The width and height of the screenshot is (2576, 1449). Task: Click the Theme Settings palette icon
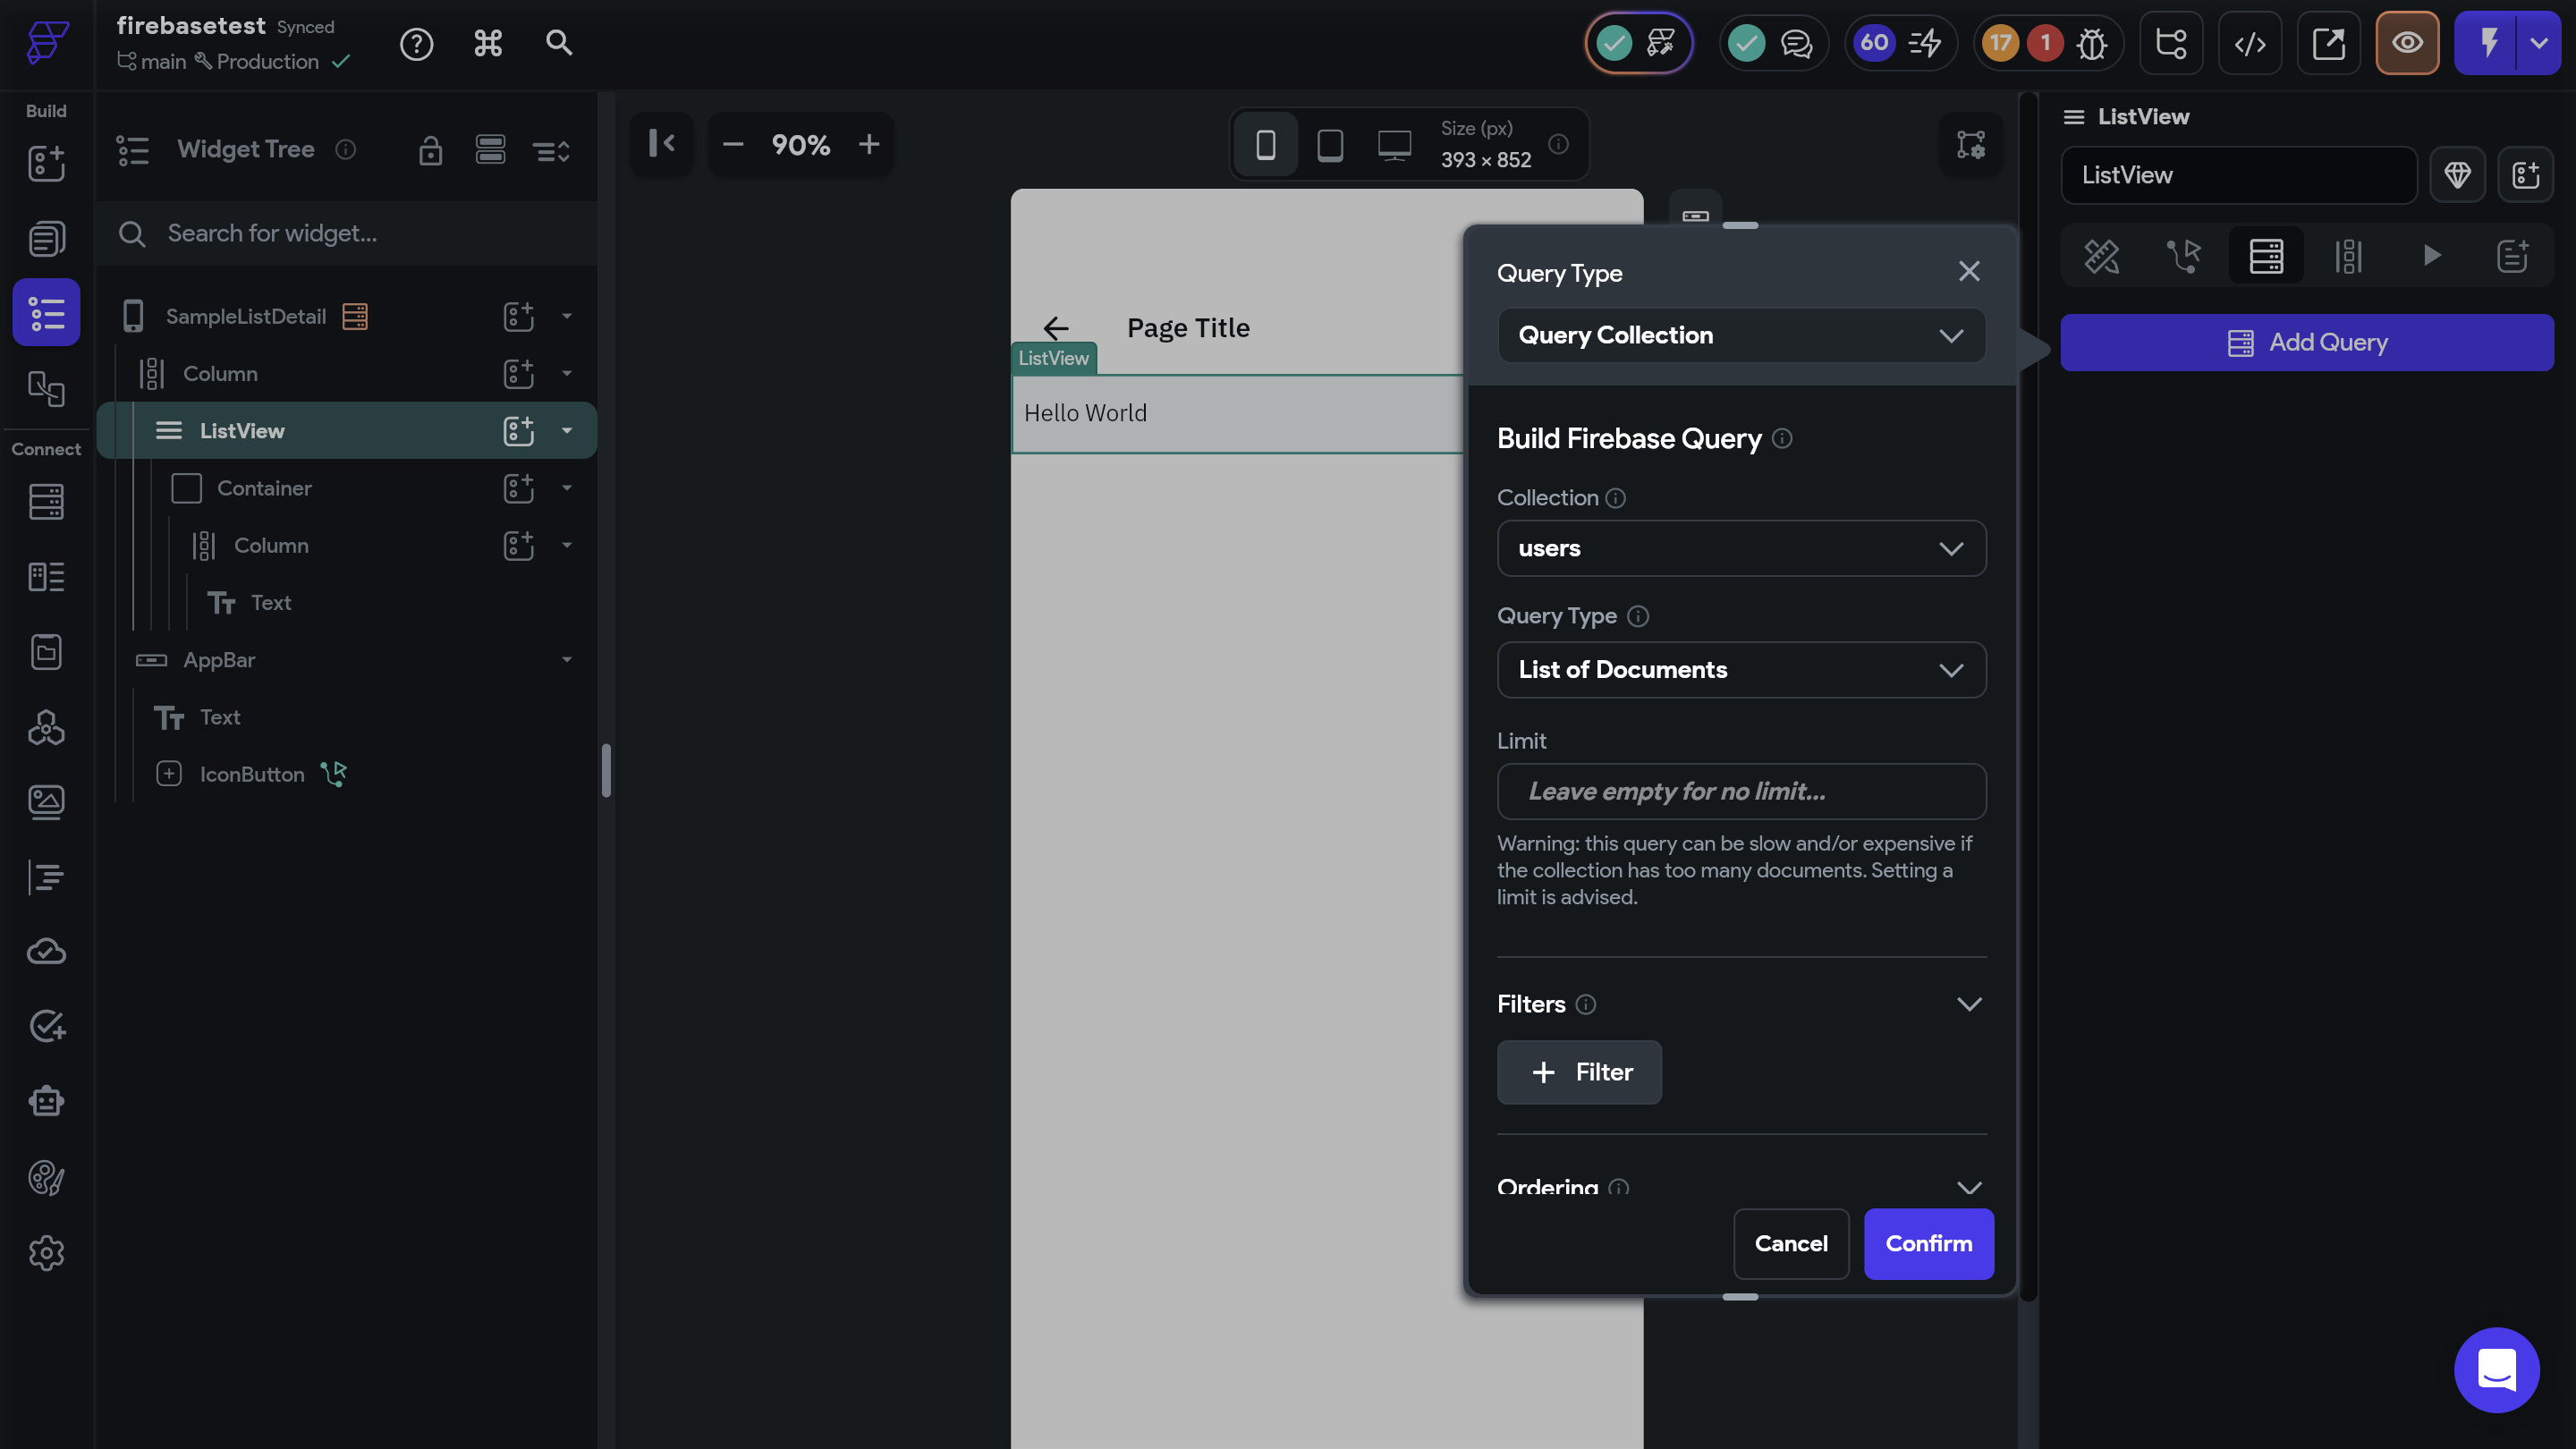pos(46,1178)
